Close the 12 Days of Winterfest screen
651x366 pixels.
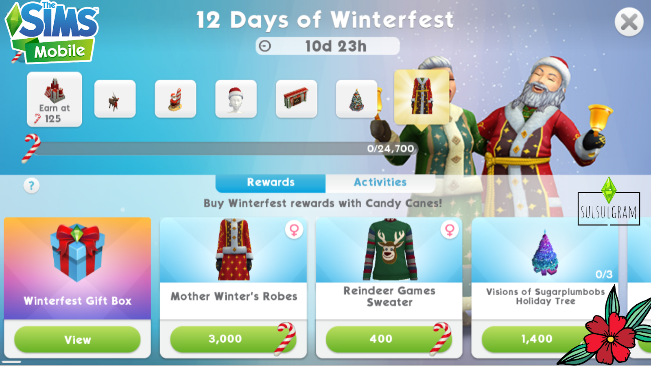pyautogui.click(x=629, y=22)
